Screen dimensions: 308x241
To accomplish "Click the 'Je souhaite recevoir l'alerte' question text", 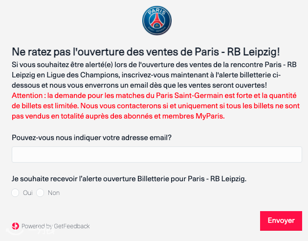I will coord(129,179).
